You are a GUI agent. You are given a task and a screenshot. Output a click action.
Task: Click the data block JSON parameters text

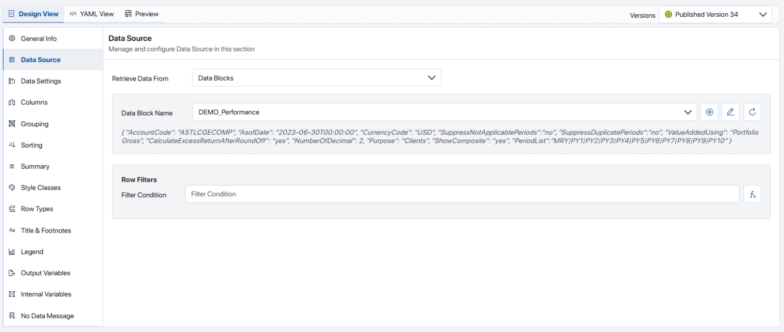point(440,136)
